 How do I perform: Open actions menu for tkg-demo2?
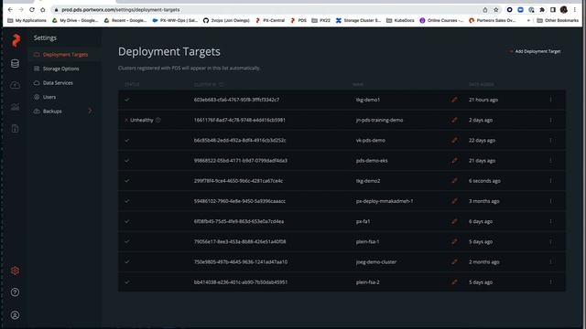(x=550, y=181)
